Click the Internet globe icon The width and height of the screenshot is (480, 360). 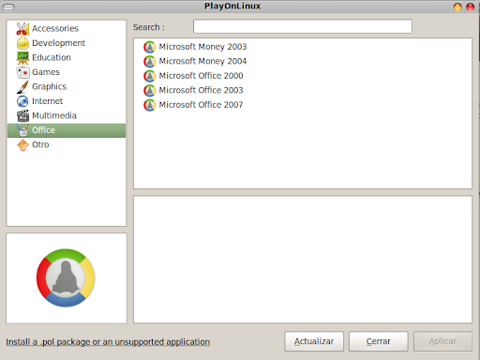coord(22,101)
